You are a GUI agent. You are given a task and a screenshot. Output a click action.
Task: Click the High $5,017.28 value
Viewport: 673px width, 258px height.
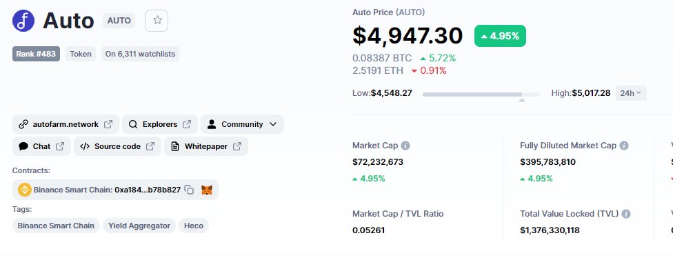(591, 93)
